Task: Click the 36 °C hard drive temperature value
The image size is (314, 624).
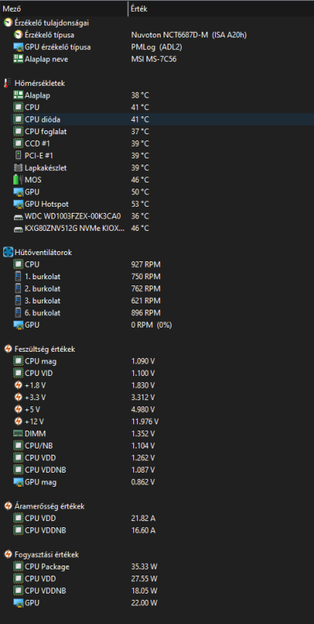Action: point(140,216)
